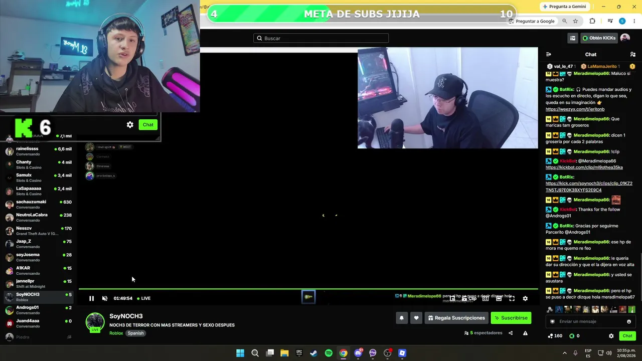Open Spotify from the taskbar

pyautogui.click(x=329, y=353)
